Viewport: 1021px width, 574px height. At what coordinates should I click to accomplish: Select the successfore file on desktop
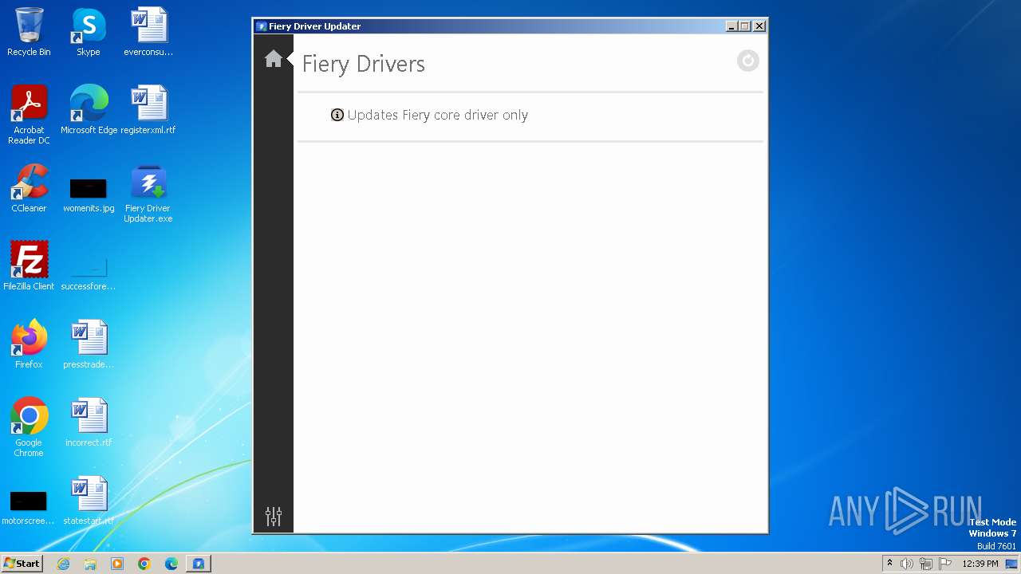(x=89, y=273)
